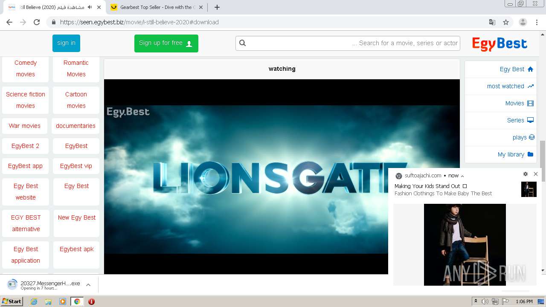Viewport: 546px width, 307px height.
Task: Reload the current page
Action: [37, 22]
